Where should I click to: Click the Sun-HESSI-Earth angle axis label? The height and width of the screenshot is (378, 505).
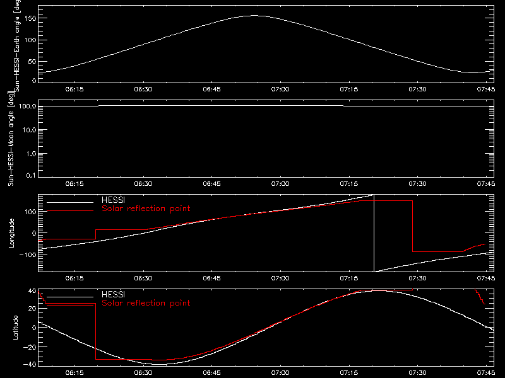(x=18, y=46)
